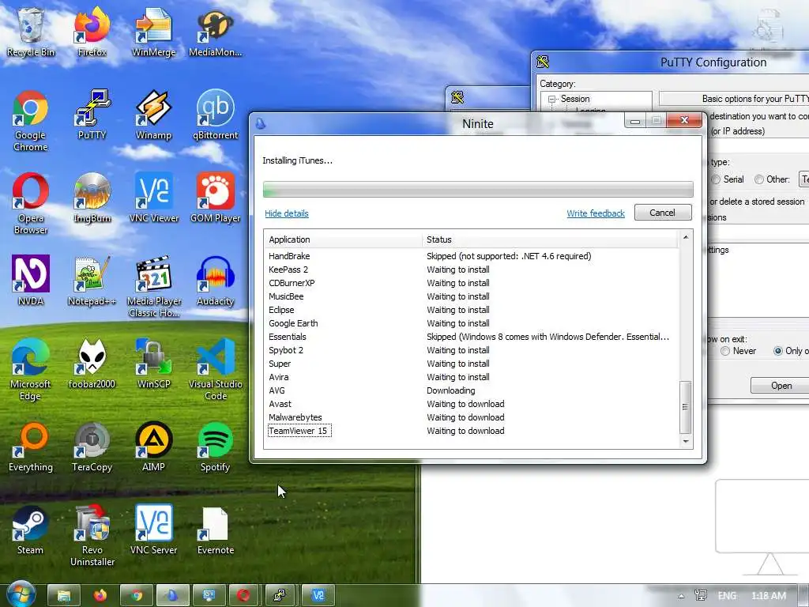This screenshot has height=607, width=809.
Task: Click Open button in PuTTY Configuration
Action: tap(780, 386)
